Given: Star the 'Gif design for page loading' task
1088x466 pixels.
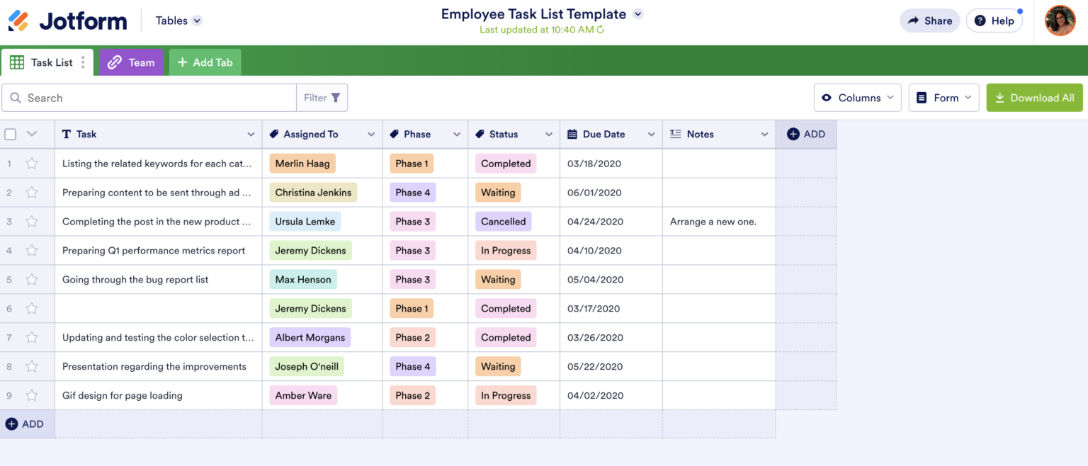Looking at the screenshot, I should pyautogui.click(x=31, y=395).
